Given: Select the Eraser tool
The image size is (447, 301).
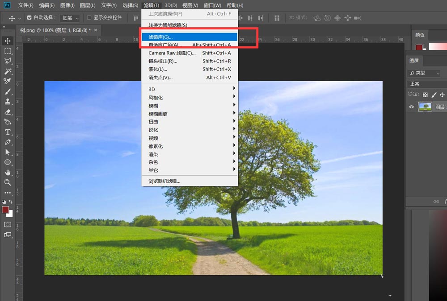Looking at the screenshot, I should pyautogui.click(x=8, y=112).
